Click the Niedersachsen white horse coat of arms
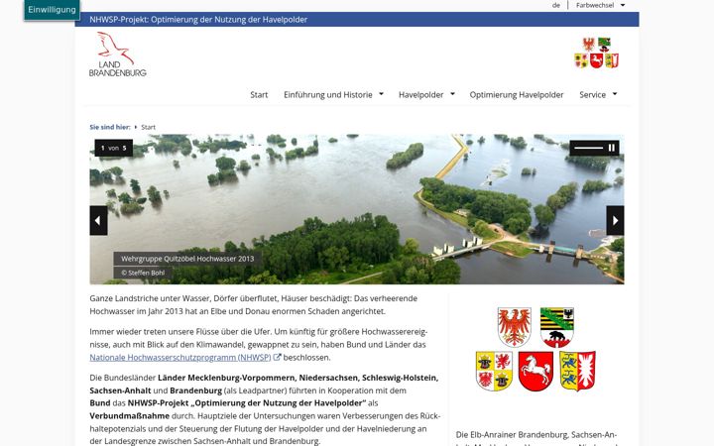This screenshot has width=714, height=446. click(x=535, y=371)
